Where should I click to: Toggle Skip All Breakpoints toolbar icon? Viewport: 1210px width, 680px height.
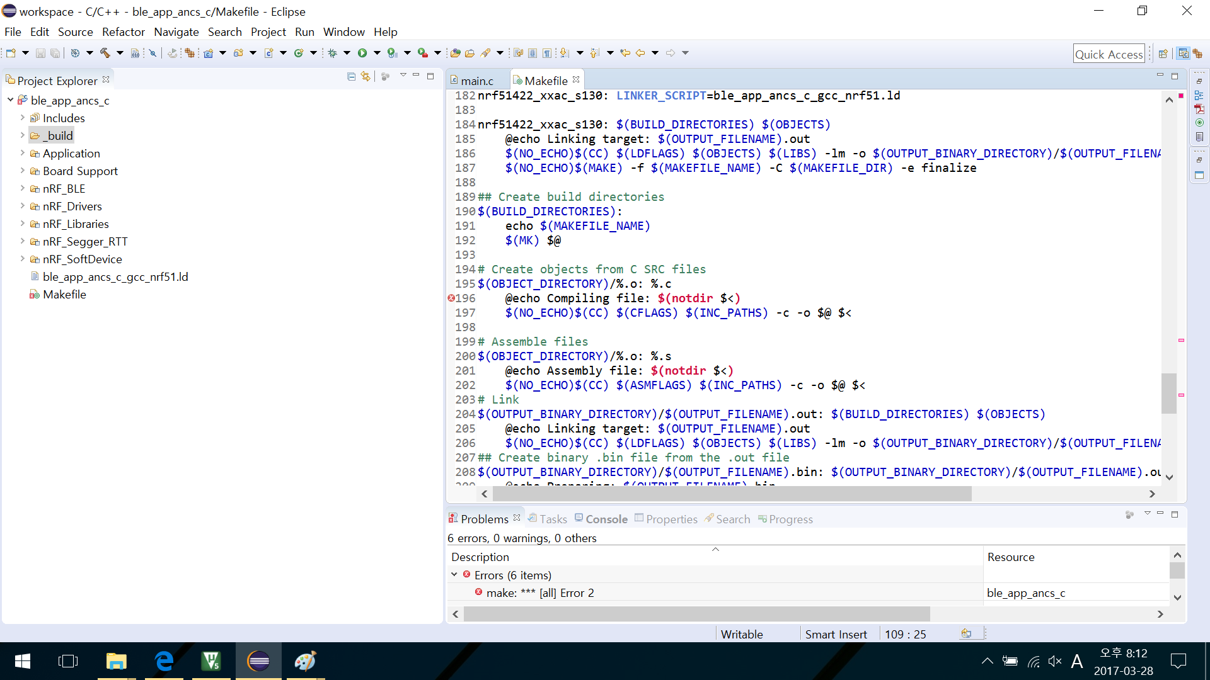click(153, 53)
